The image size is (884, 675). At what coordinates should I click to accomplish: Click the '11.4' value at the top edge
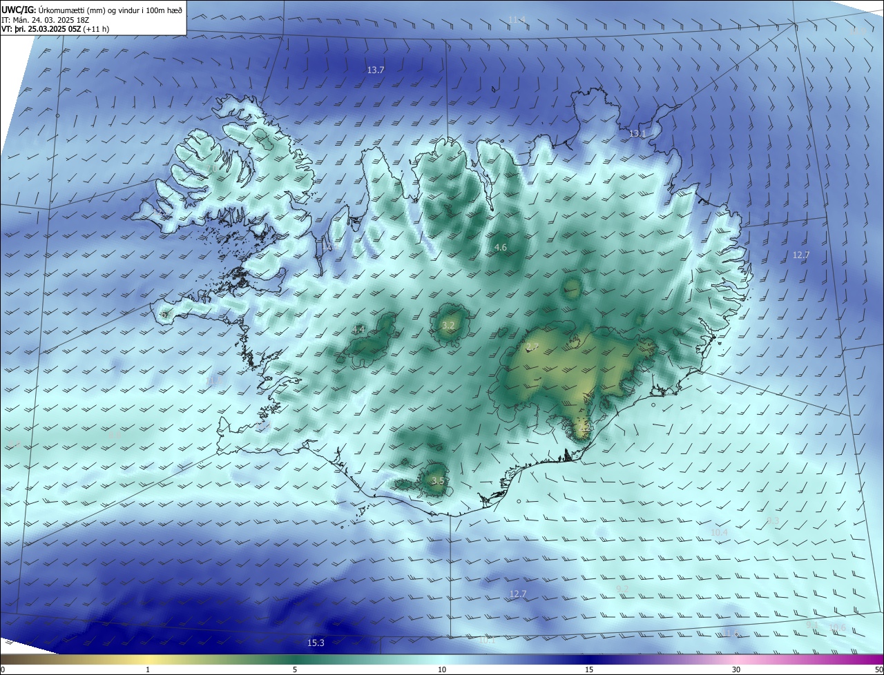tap(517, 20)
